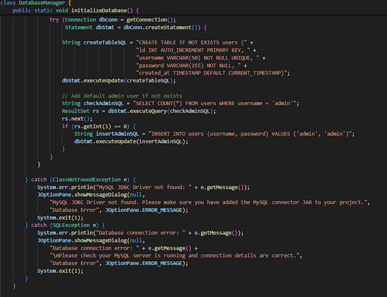Click 'dbStmt.executeUpdate(createTableSQL)' line
The width and height of the screenshot is (387, 297).
[x=119, y=81]
